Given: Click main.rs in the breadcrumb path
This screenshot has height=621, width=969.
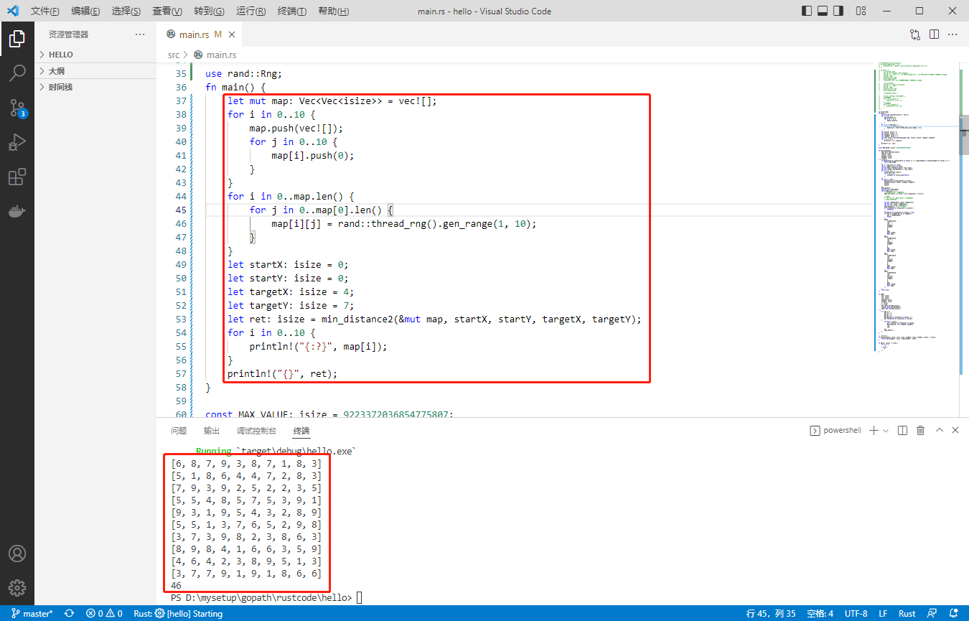Looking at the screenshot, I should tap(221, 55).
